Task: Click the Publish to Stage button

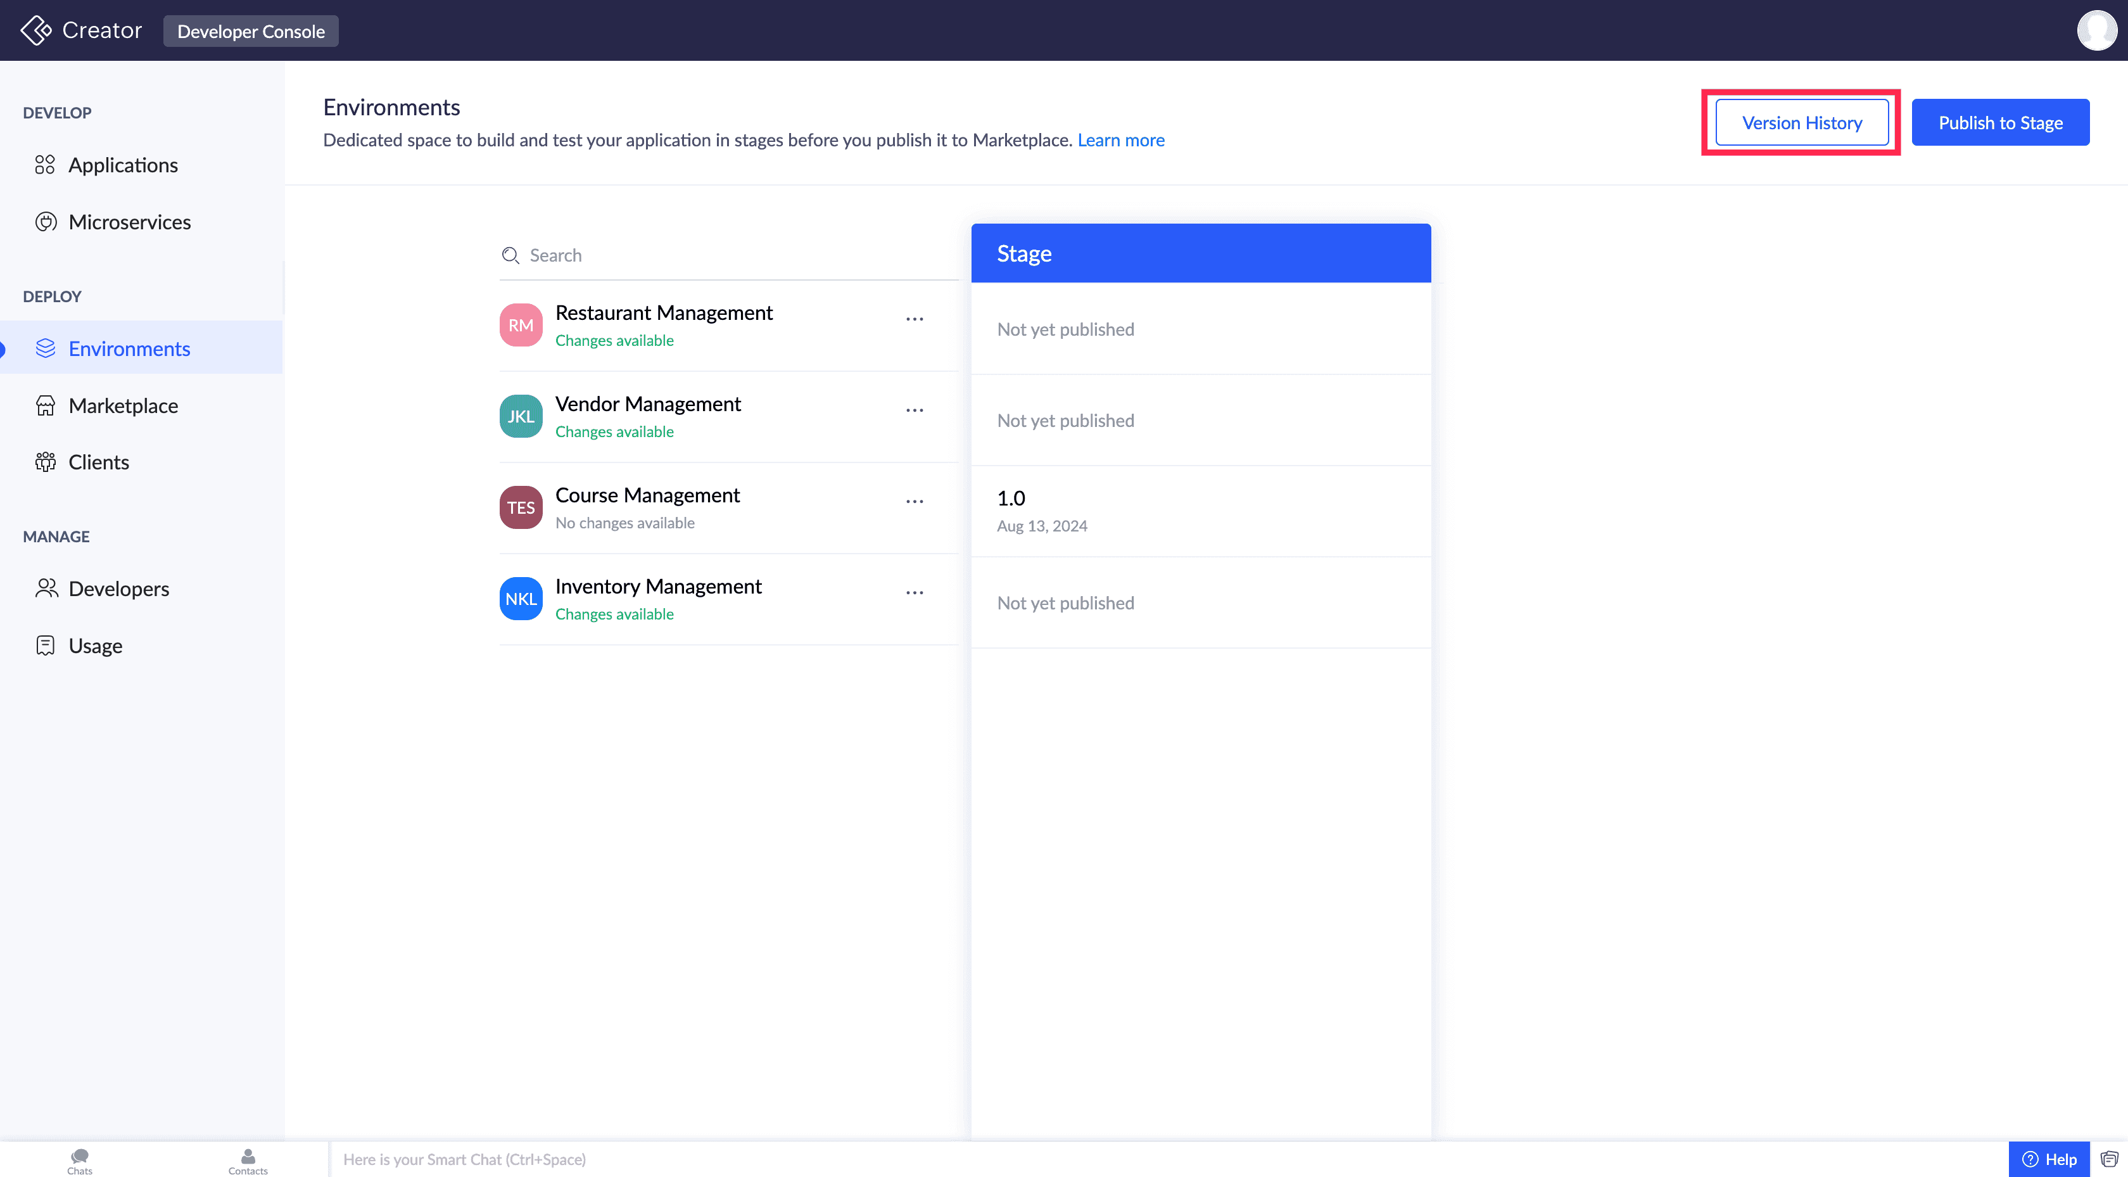Action: click(x=1999, y=122)
